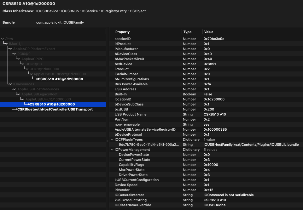Collapse the iMac11,1 node

(x=7, y=44)
